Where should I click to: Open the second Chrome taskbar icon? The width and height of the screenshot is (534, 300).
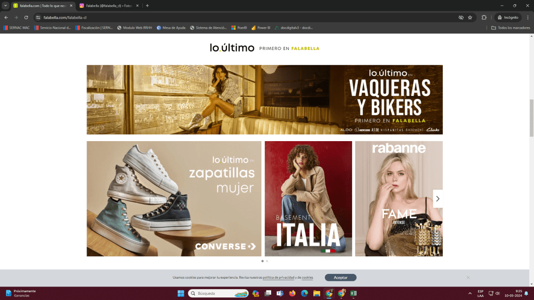coord(341,293)
